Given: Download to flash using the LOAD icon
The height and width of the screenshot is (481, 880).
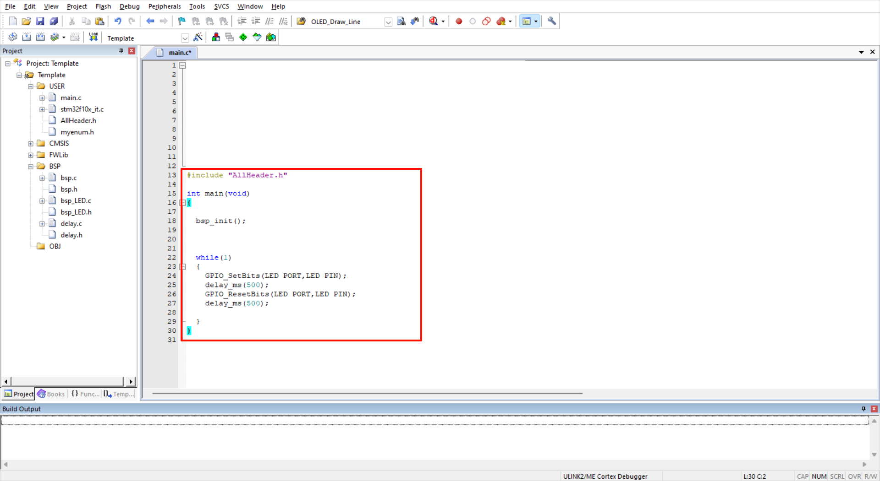Looking at the screenshot, I should pos(93,37).
